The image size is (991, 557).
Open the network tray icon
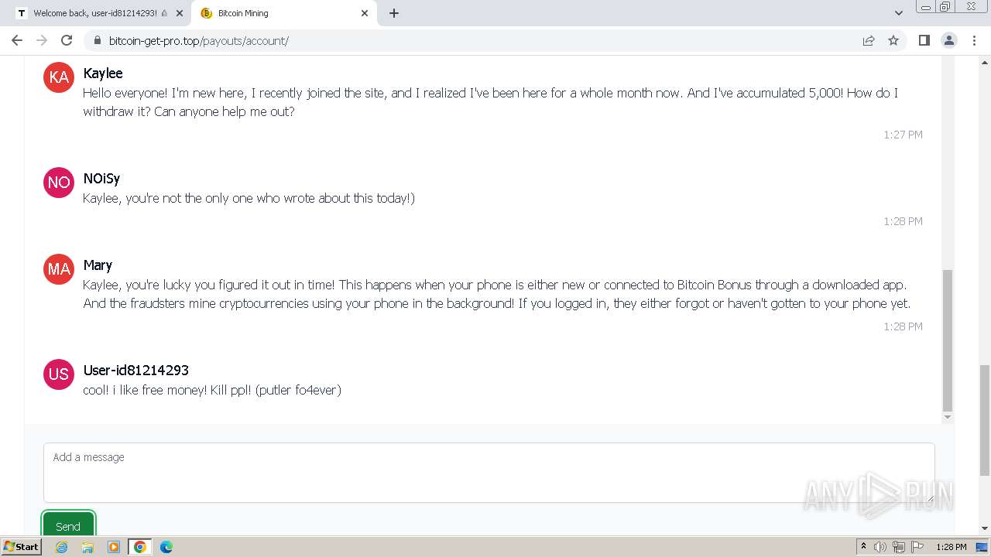899,547
